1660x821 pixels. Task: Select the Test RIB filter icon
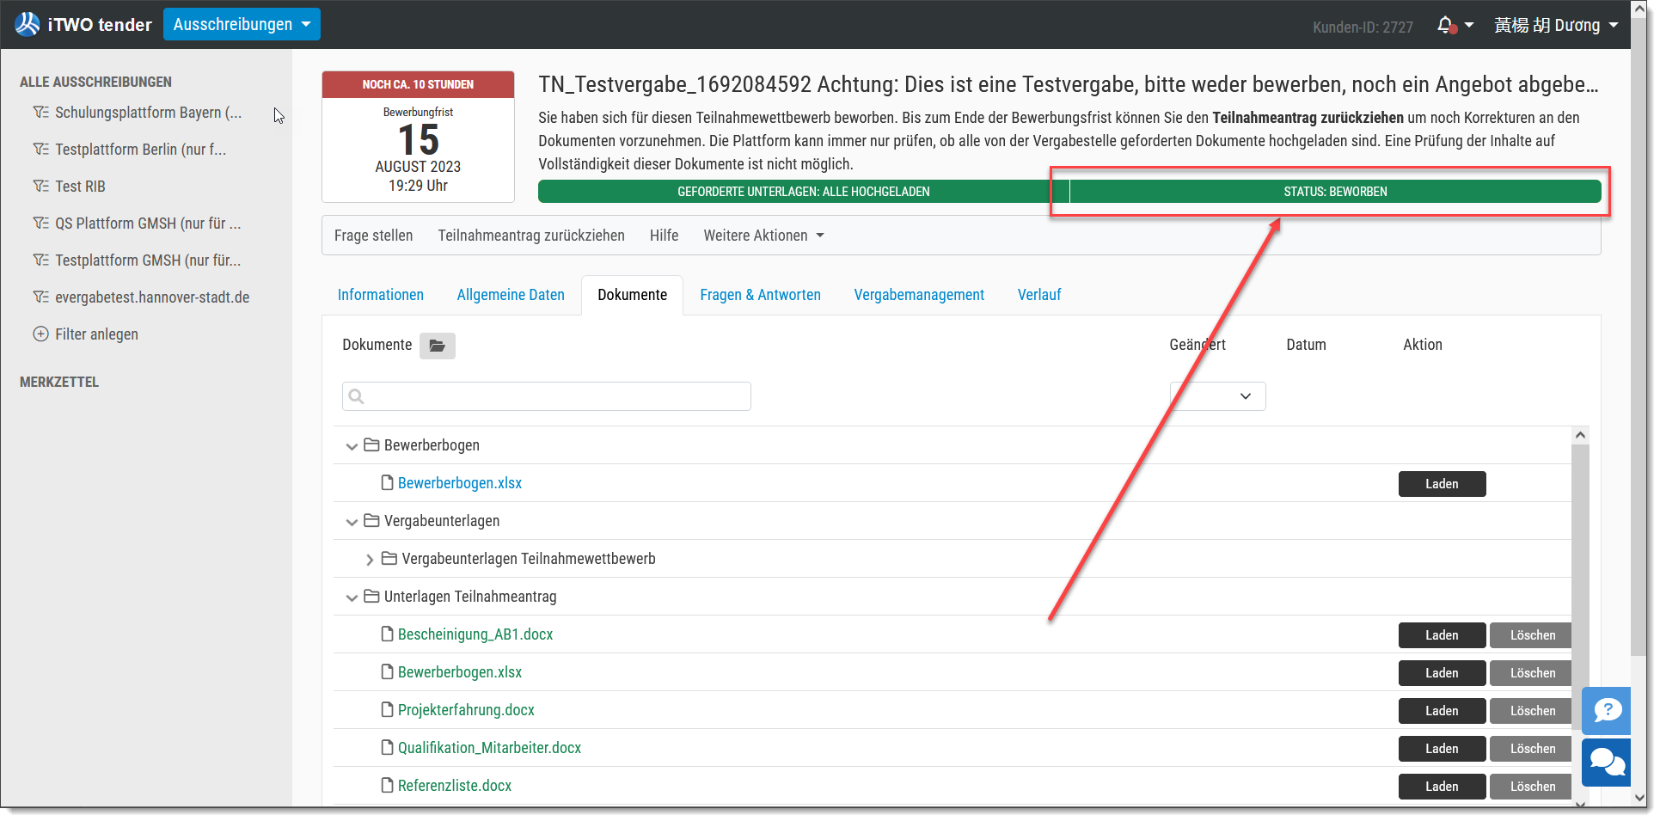pos(40,187)
